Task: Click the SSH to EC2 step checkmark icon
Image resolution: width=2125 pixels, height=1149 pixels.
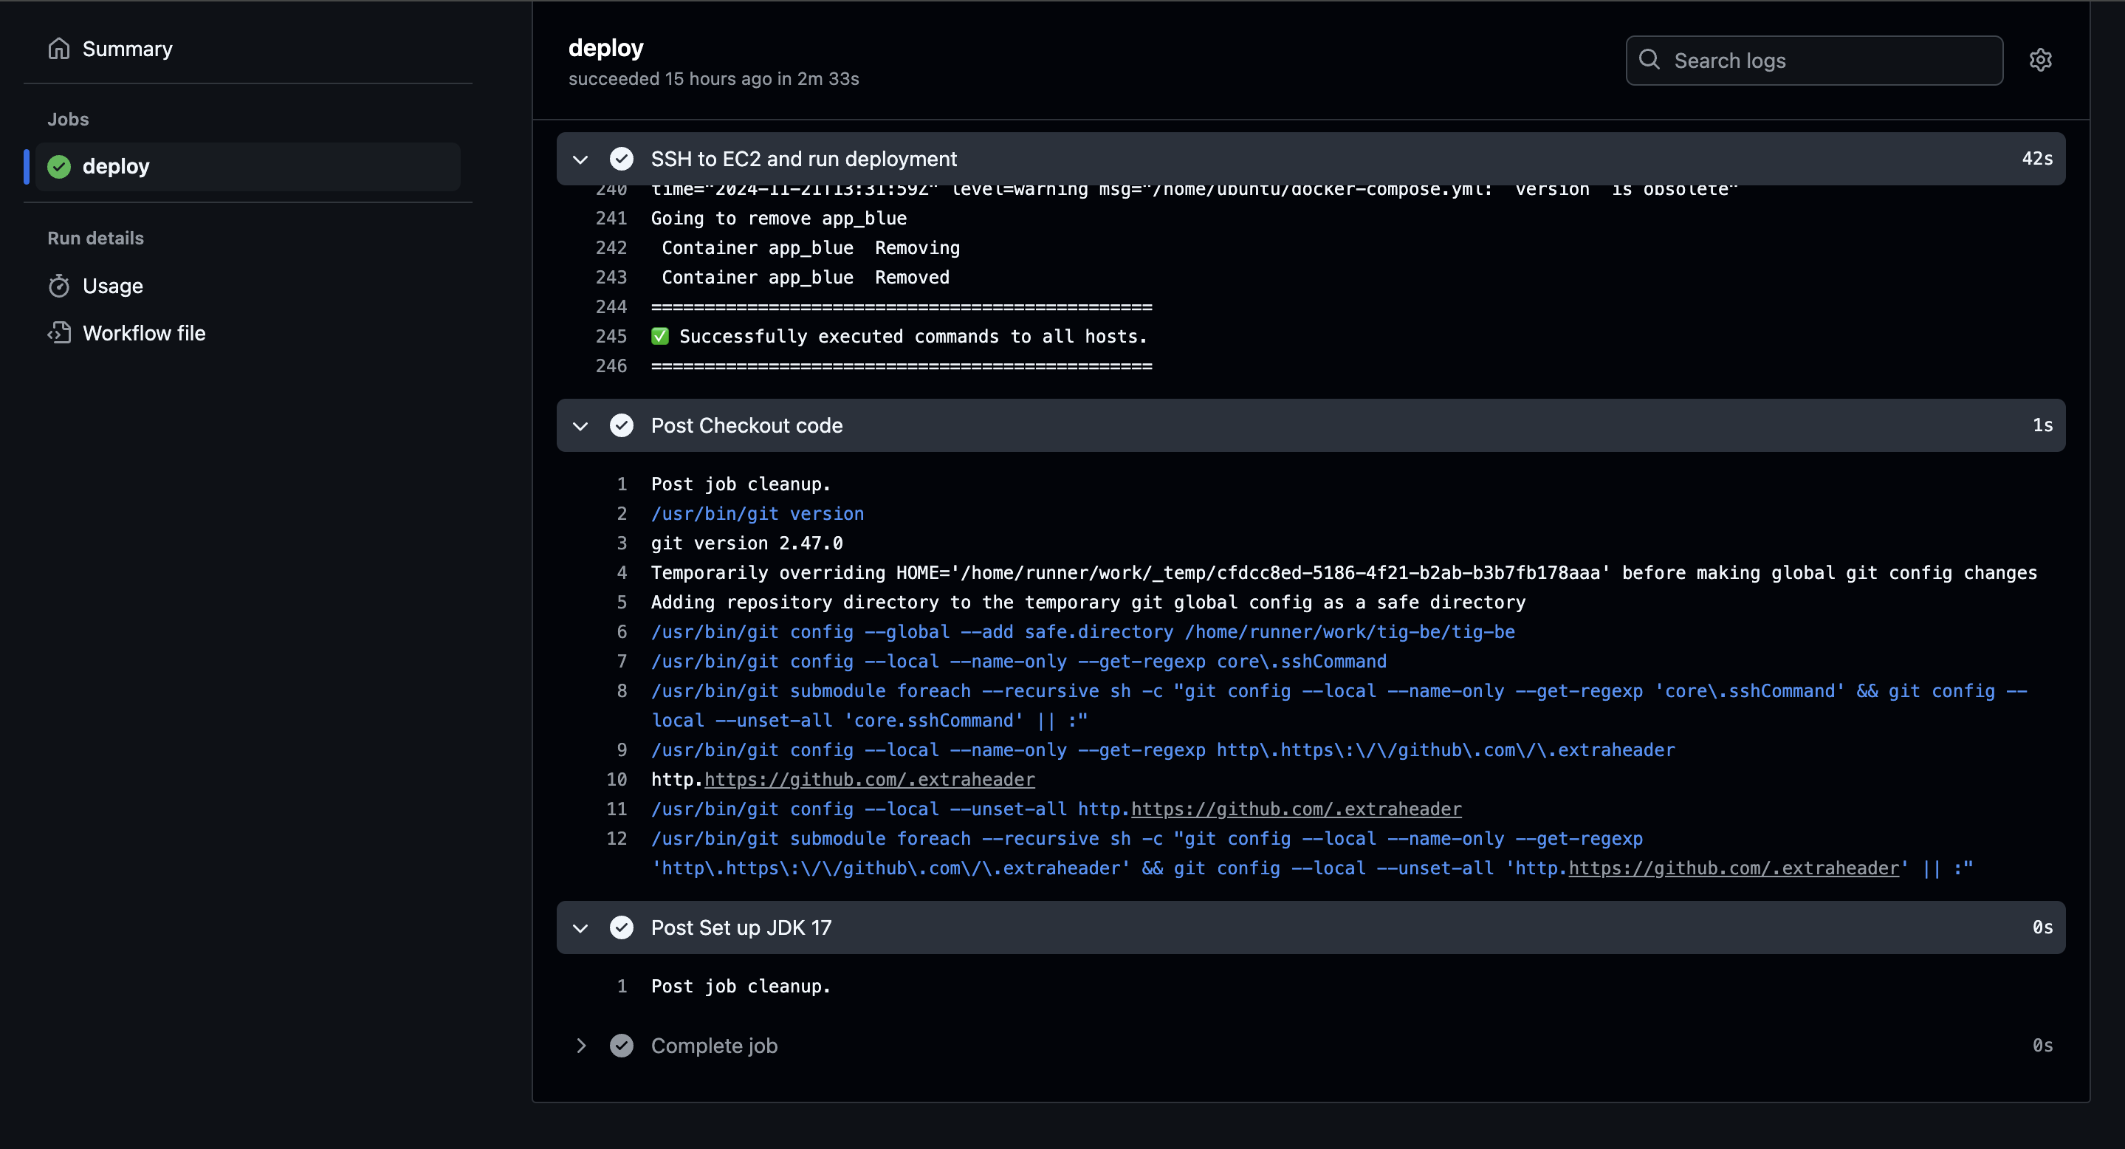Action: click(621, 158)
